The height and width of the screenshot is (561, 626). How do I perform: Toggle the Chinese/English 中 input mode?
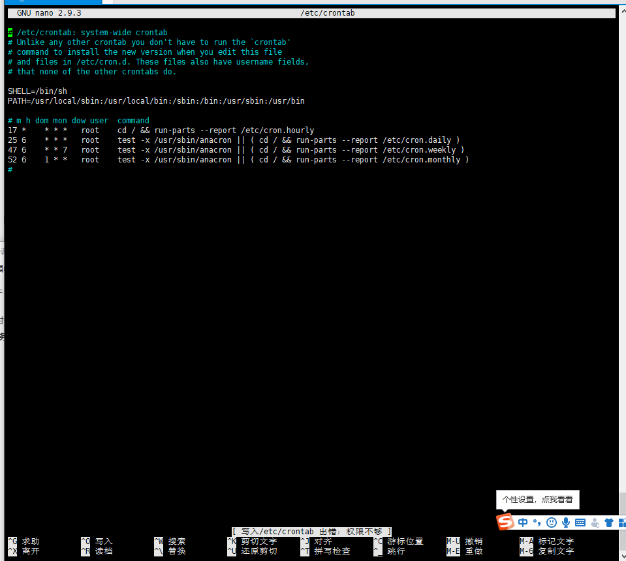[x=523, y=523]
